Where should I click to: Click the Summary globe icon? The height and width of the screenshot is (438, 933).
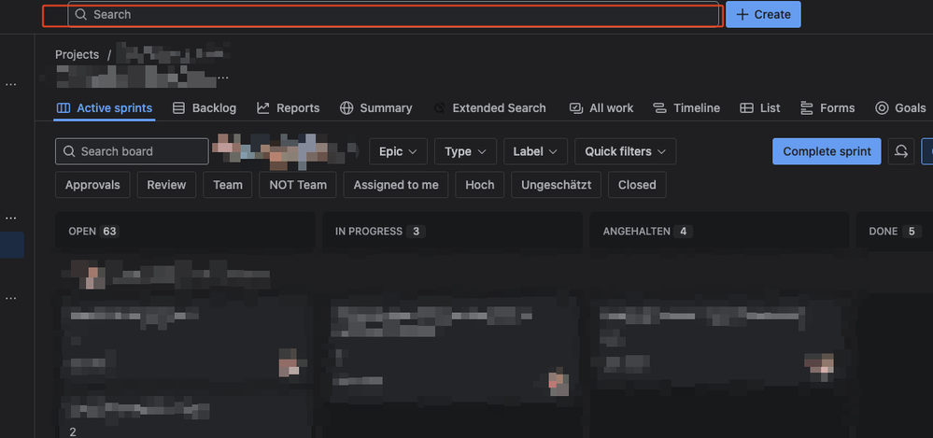pos(346,107)
